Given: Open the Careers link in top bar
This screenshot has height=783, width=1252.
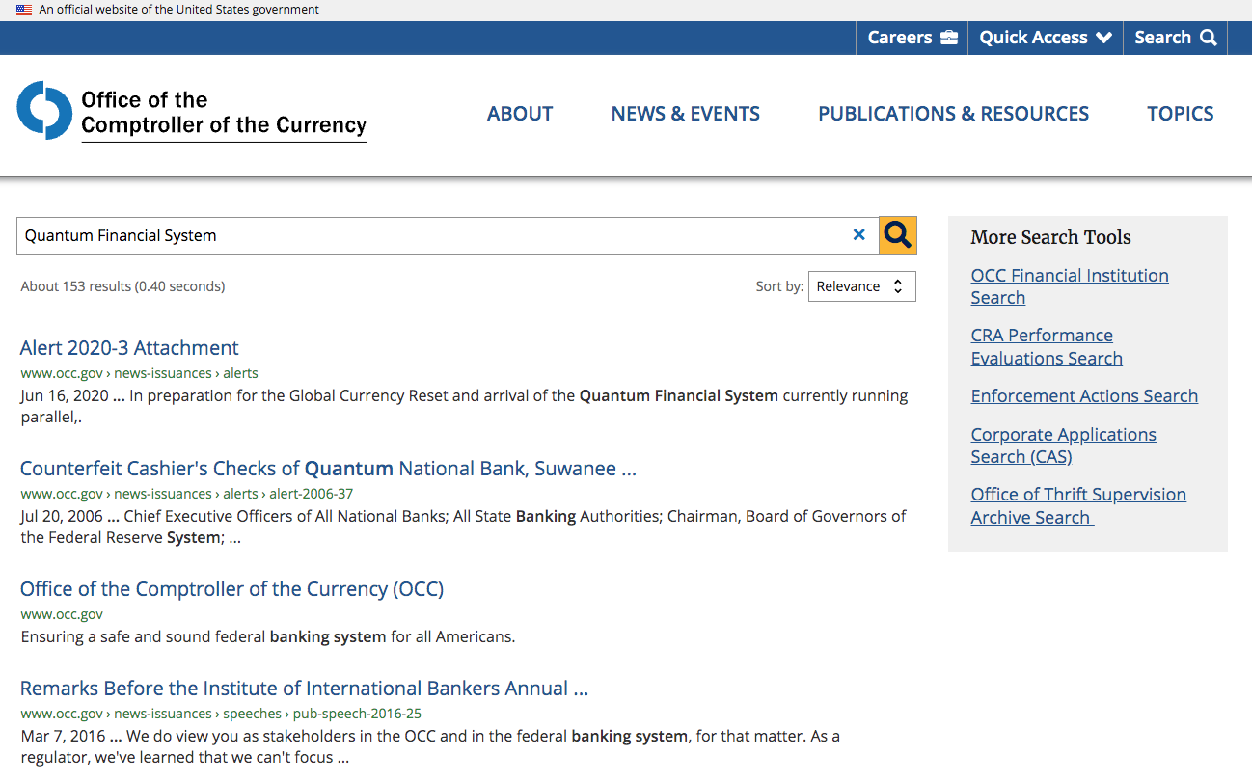Looking at the screenshot, I should tap(912, 38).
